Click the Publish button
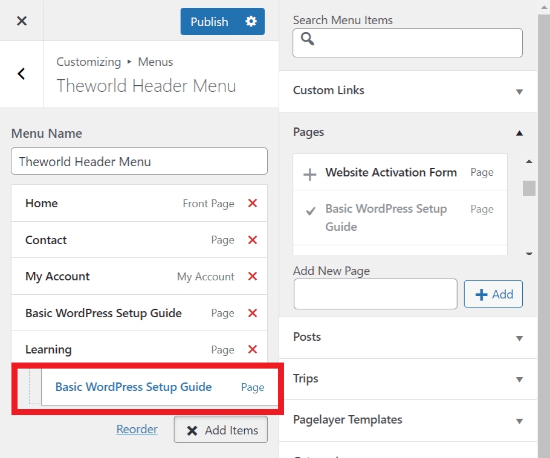550x458 pixels. tap(209, 21)
